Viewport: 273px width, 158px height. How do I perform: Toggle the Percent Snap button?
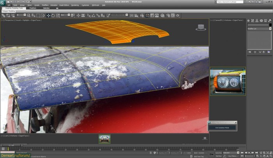[x=98, y=16]
